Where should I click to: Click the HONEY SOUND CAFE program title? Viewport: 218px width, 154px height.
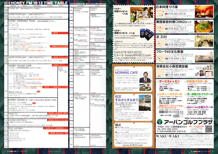(x=20, y=66)
